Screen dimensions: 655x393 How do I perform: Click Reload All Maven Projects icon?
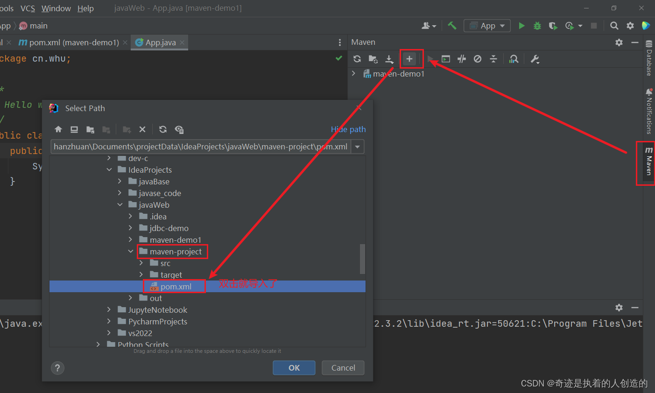(x=357, y=59)
